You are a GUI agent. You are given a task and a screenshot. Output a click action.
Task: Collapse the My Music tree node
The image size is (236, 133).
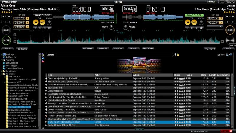[2, 74]
